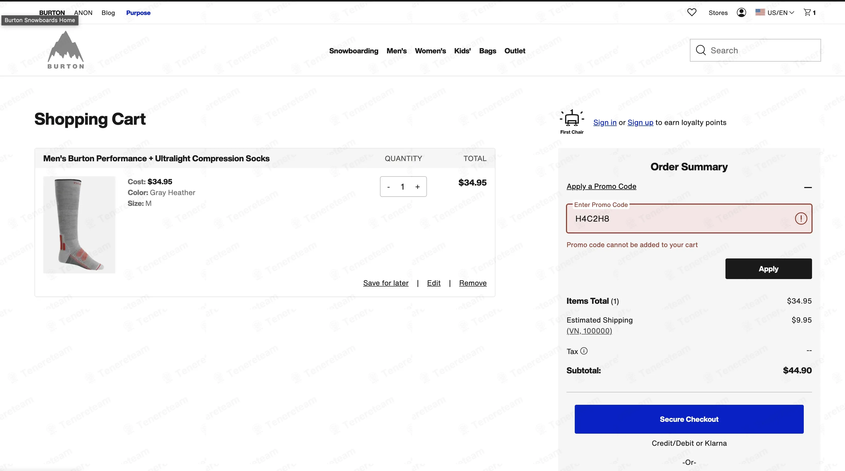Open the Outlet menu
This screenshot has width=845, height=471.
[515, 51]
